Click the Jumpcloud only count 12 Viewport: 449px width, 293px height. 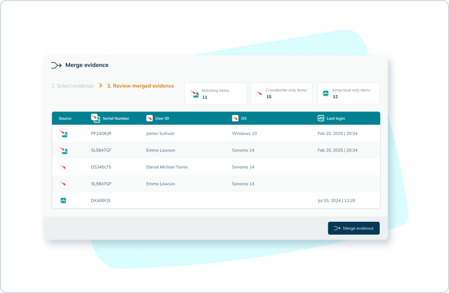pos(335,97)
